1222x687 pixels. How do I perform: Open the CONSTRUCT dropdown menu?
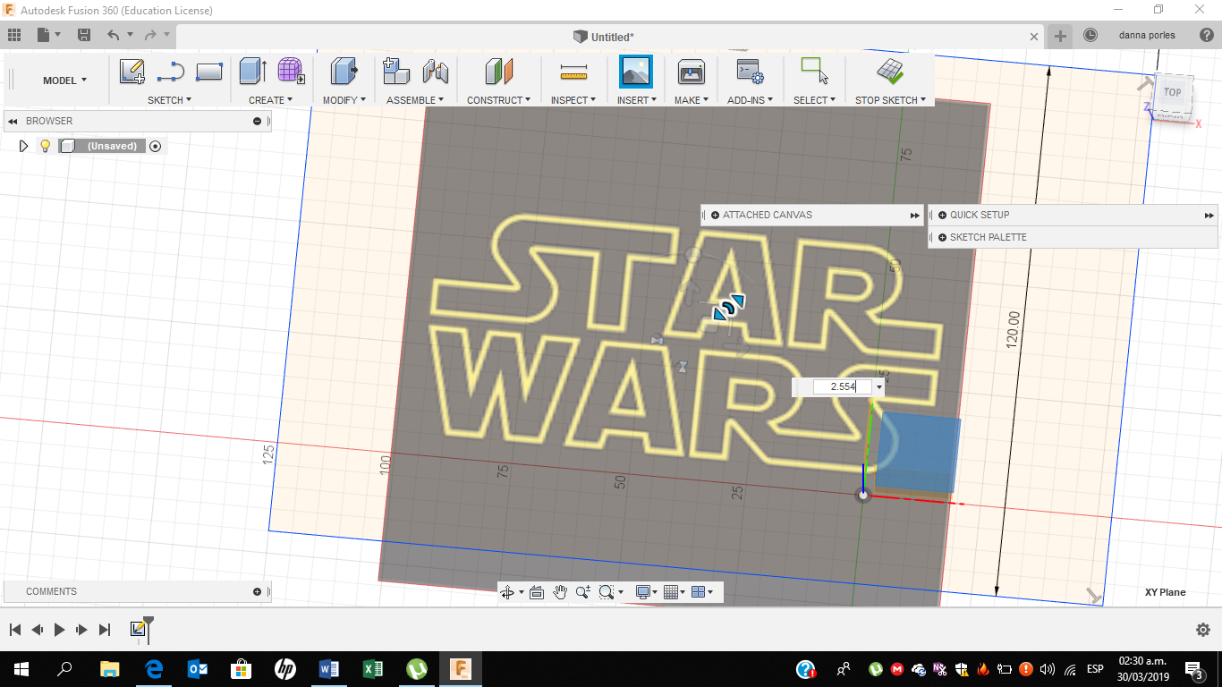499,100
